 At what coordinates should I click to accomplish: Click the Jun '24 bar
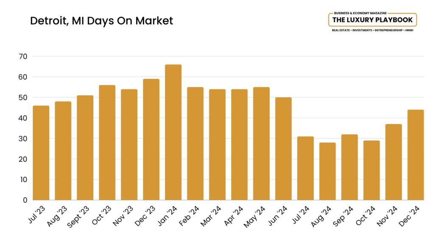tap(284, 149)
